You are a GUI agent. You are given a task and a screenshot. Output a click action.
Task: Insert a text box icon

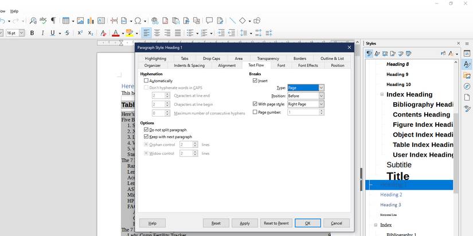click(101, 21)
